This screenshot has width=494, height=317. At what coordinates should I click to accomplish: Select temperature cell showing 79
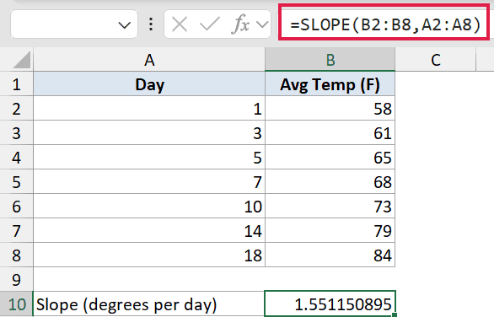[x=330, y=231]
